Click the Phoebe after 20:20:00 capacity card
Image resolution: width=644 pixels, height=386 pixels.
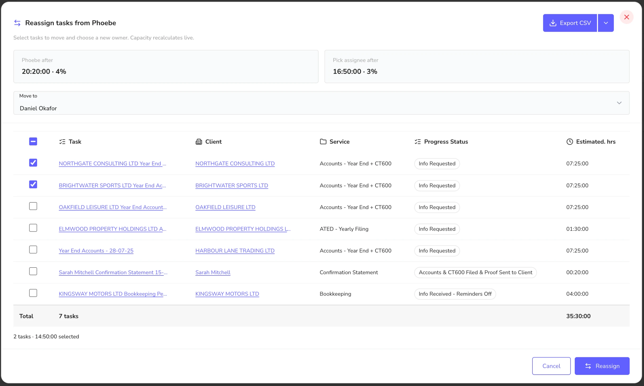pos(166,66)
